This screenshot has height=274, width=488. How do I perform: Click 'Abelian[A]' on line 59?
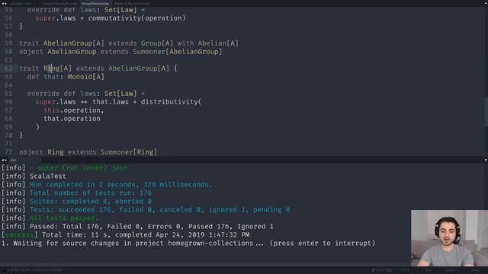(218, 43)
